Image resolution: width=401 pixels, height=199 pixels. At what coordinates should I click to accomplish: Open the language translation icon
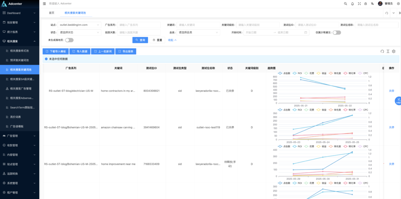372,4
